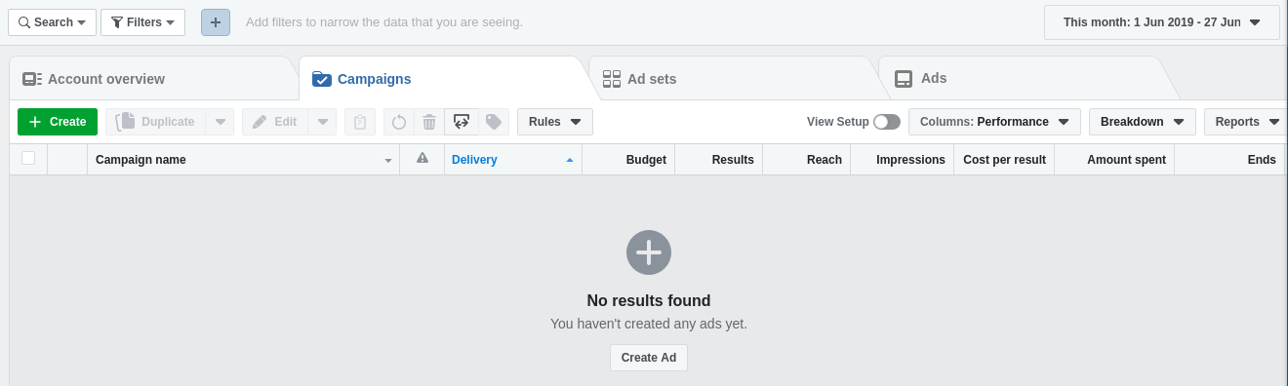This screenshot has height=386, width=1288.
Task: Expand the Breakdown dropdown
Action: [x=1143, y=122]
